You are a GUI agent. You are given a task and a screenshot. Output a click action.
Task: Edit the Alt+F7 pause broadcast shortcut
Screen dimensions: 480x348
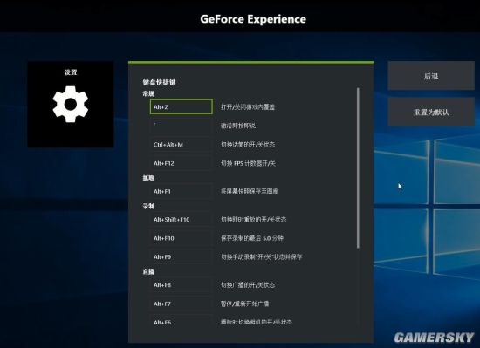tap(181, 304)
